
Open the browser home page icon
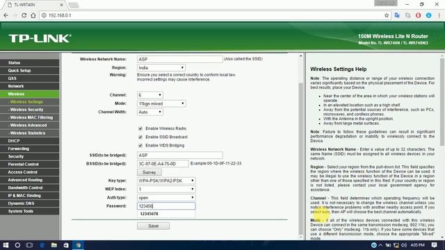[x=33, y=15]
